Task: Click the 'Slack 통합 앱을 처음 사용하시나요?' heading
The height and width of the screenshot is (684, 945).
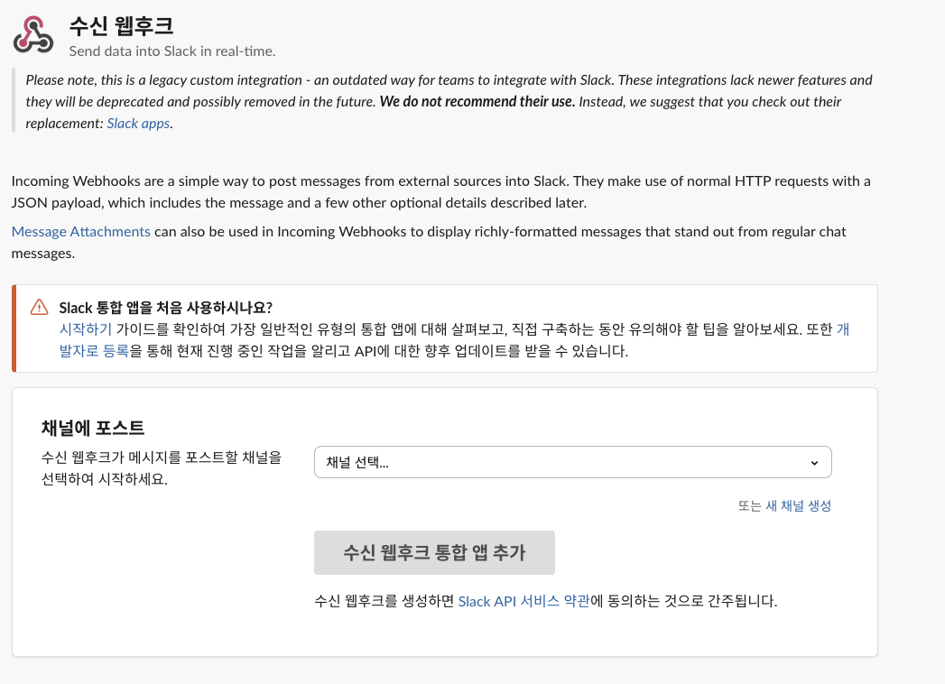Action: click(x=166, y=308)
